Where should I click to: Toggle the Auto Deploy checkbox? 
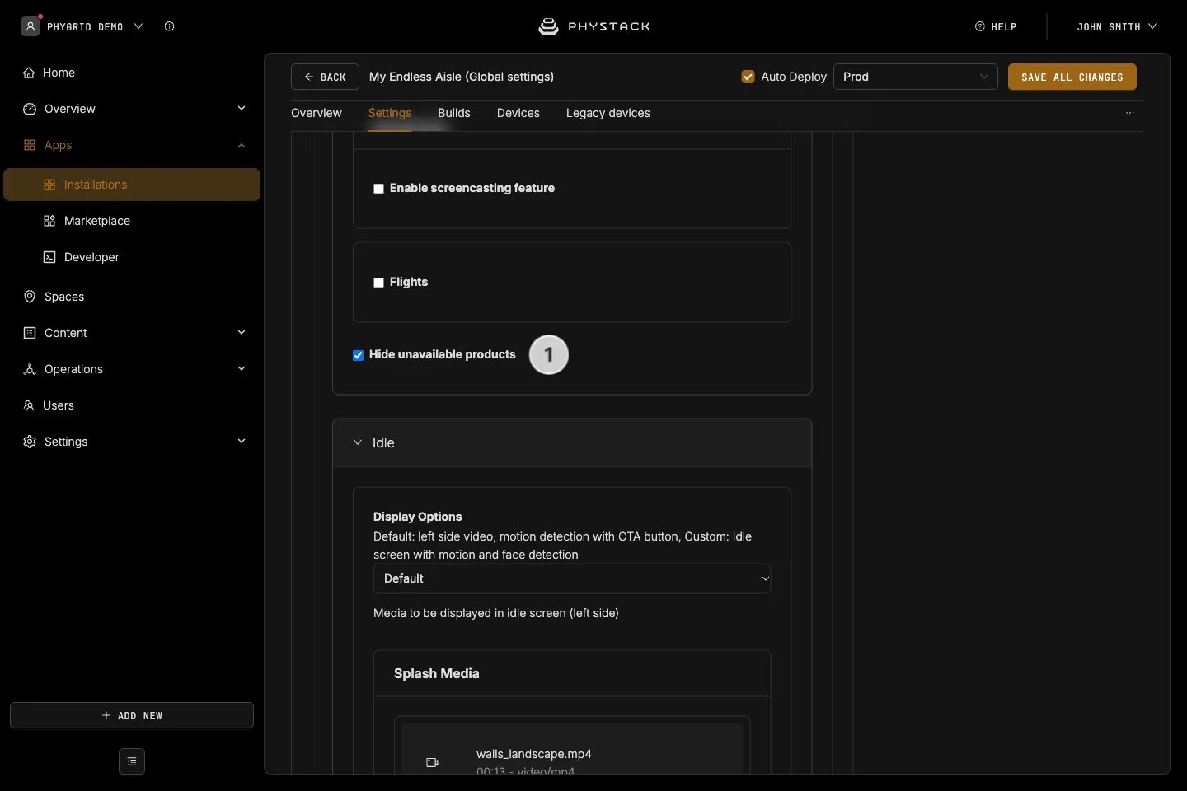[748, 77]
